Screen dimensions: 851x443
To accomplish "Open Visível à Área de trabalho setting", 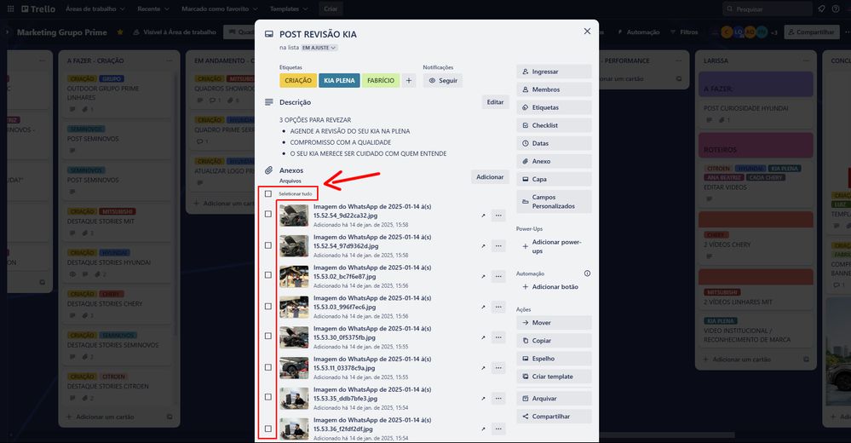I will [175, 32].
